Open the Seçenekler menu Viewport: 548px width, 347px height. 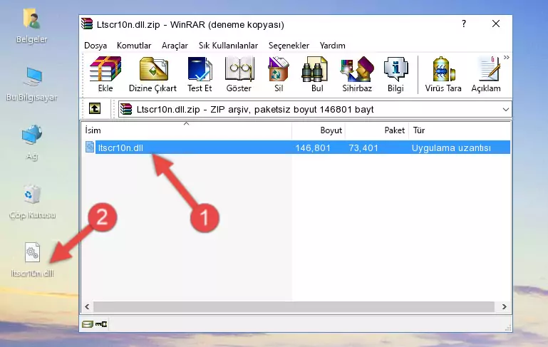coord(289,46)
